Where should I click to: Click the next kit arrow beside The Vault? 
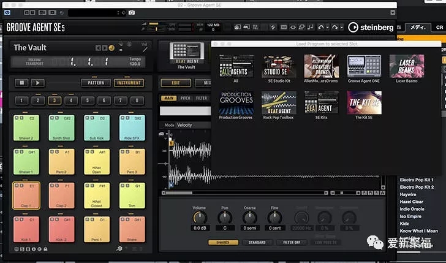(x=105, y=48)
